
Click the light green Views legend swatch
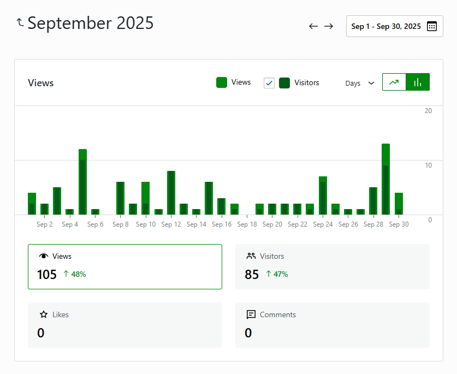[x=222, y=82]
